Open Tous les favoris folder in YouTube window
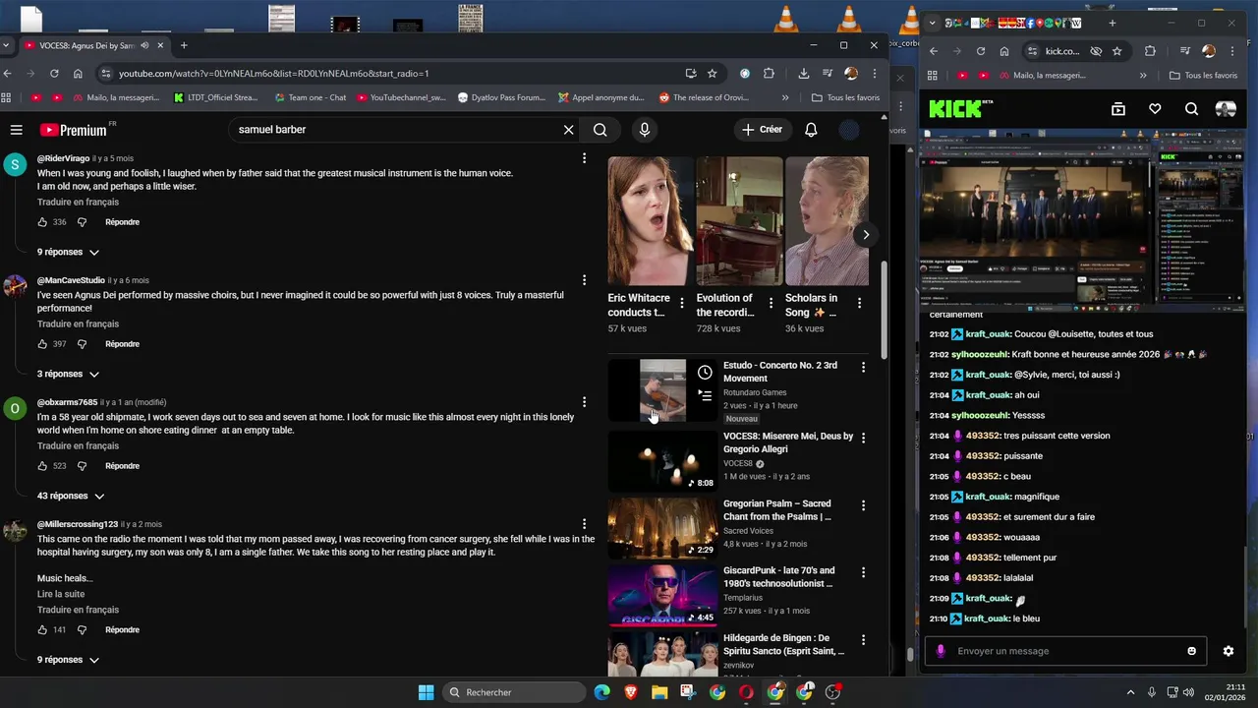The height and width of the screenshot is (708, 1258). coord(845,97)
